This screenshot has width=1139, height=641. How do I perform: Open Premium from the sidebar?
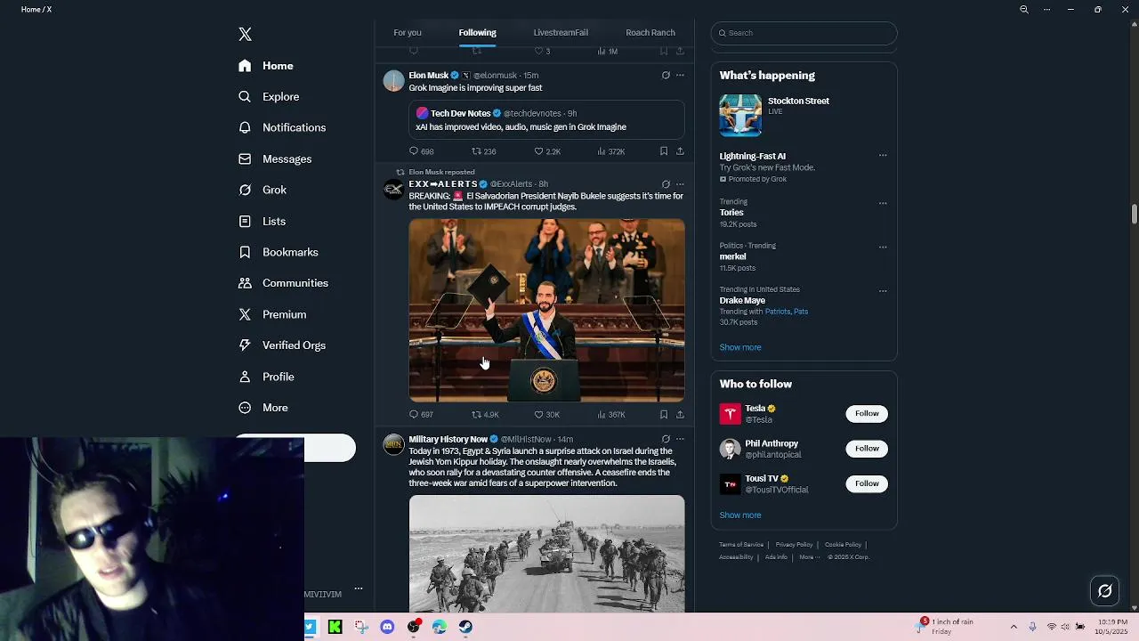(272, 314)
